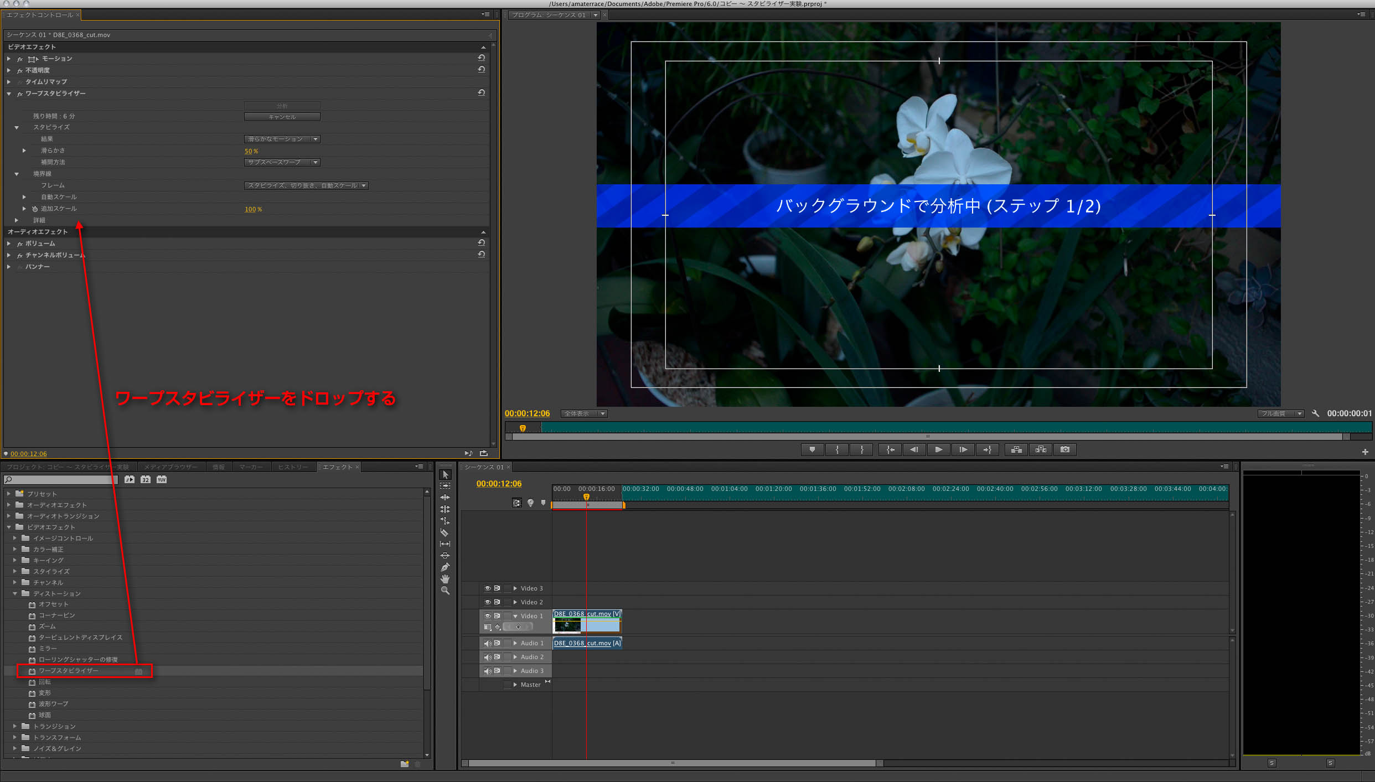Toggle Video 3 track visibility eye
The image size is (1375, 782).
(488, 588)
